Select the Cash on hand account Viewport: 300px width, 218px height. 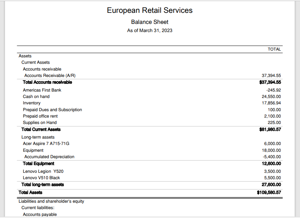(x=36, y=97)
